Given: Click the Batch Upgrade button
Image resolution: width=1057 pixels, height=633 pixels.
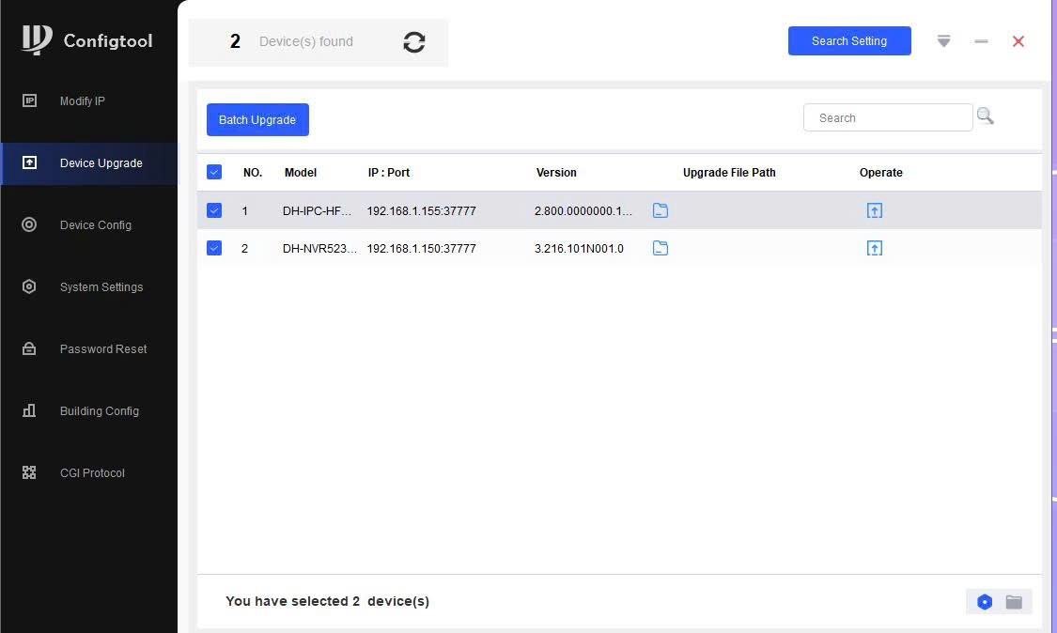Looking at the screenshot, I should (x=257, y=119).
